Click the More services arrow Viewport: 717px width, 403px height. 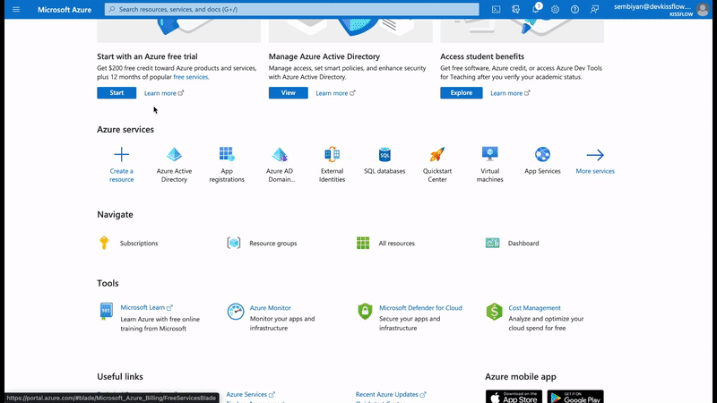595,155
